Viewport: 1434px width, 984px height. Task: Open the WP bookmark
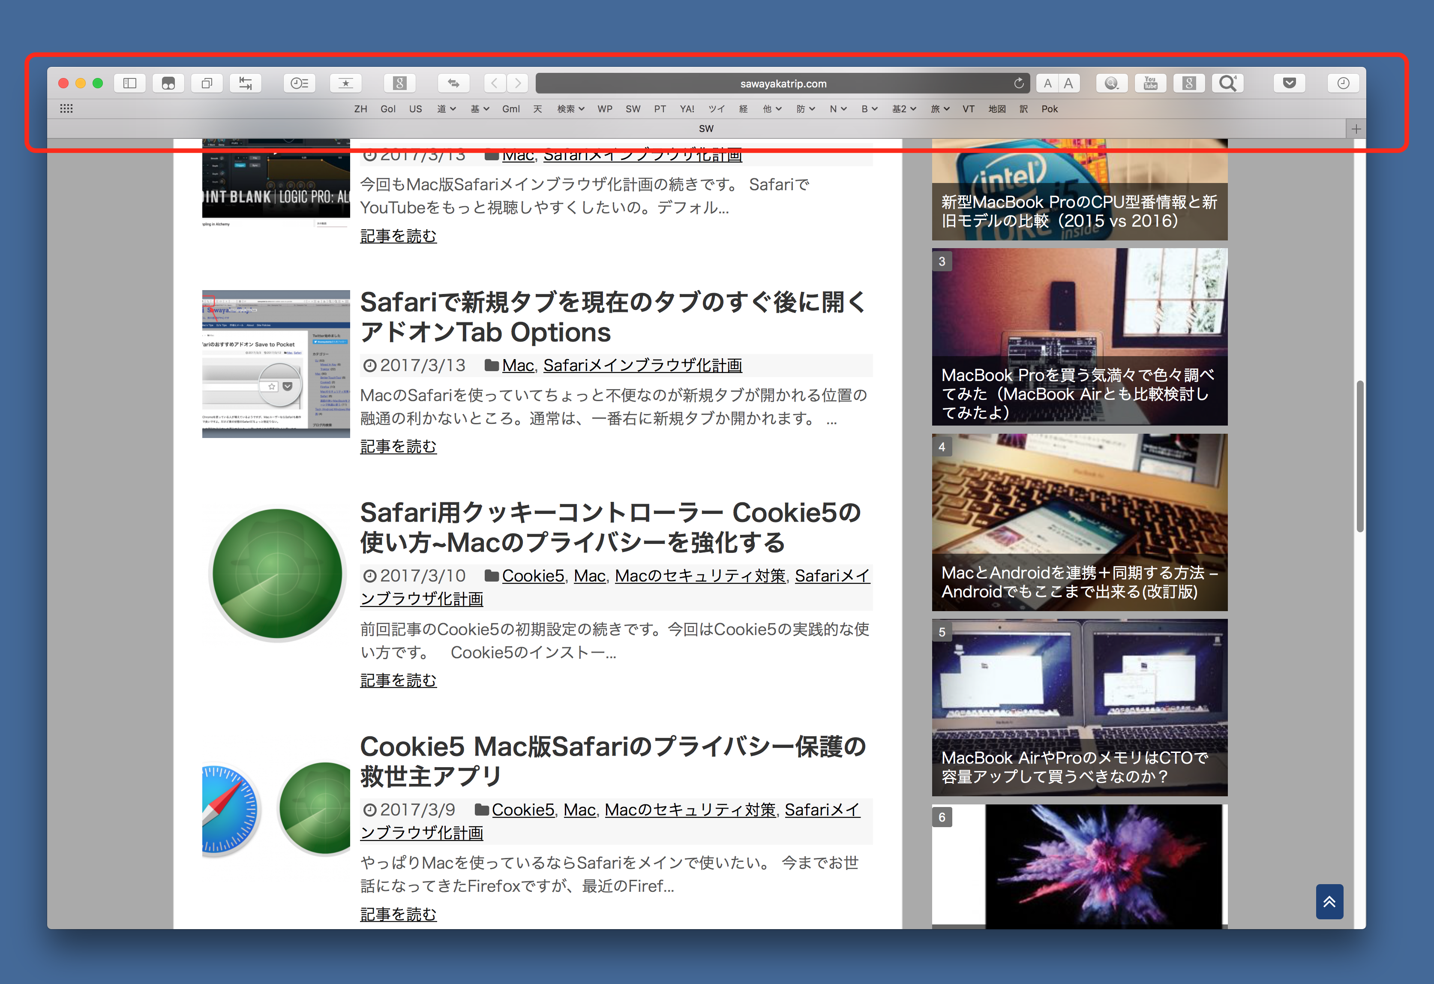605,109
